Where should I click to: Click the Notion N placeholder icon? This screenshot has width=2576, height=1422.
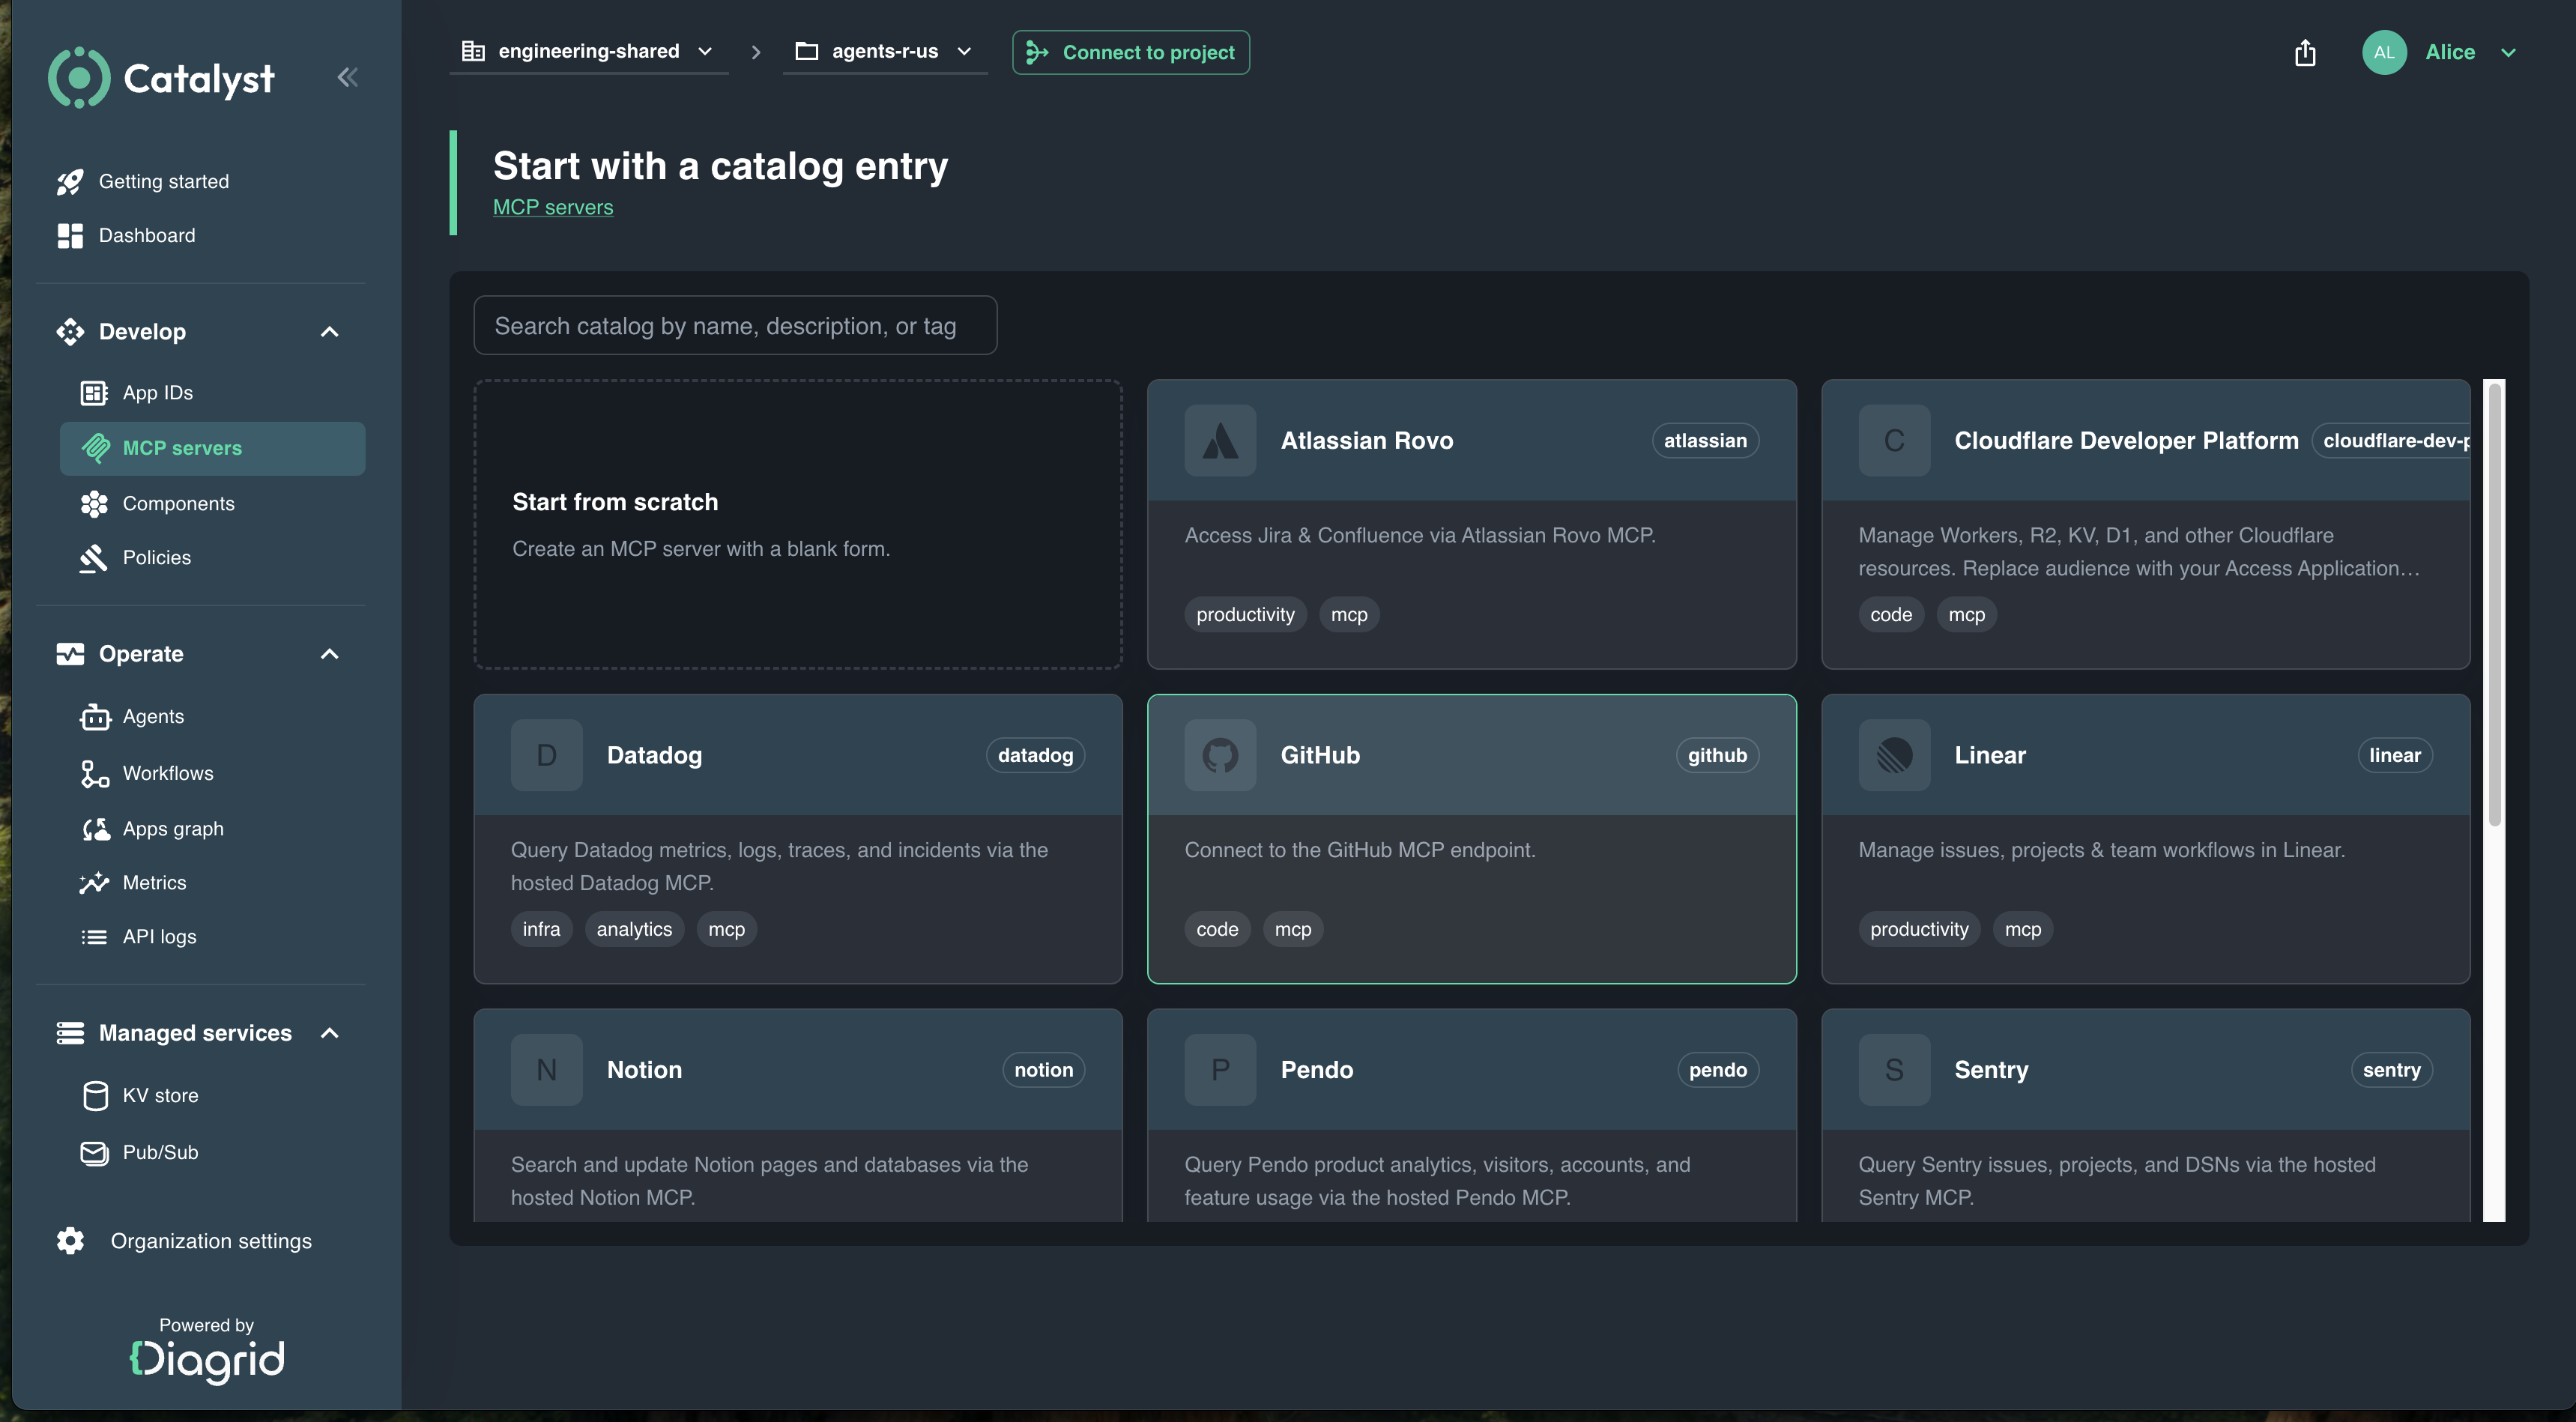(546, 1070)
